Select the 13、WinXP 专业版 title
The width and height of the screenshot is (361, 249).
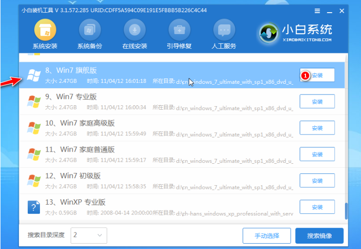point(76,202)
